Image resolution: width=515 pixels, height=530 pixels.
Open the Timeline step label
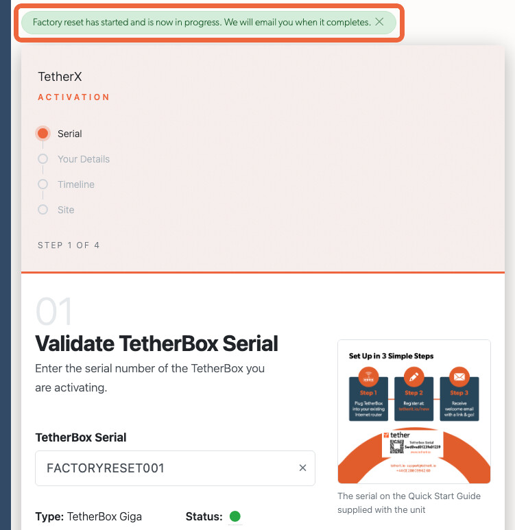tap(76, 184)
